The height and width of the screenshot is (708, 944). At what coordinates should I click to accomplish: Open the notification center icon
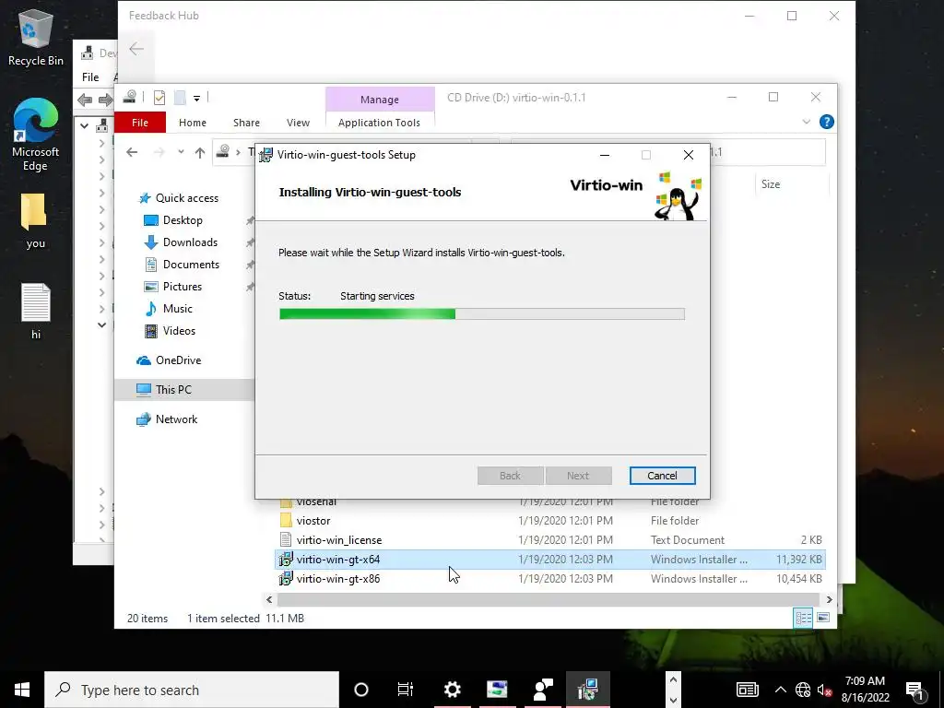914,690
